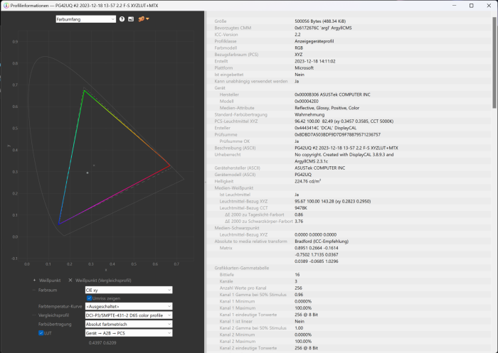Screen dimensions: 498x353
Task: Open the 3D gamut view dropdown
Action: coord(144,19)
